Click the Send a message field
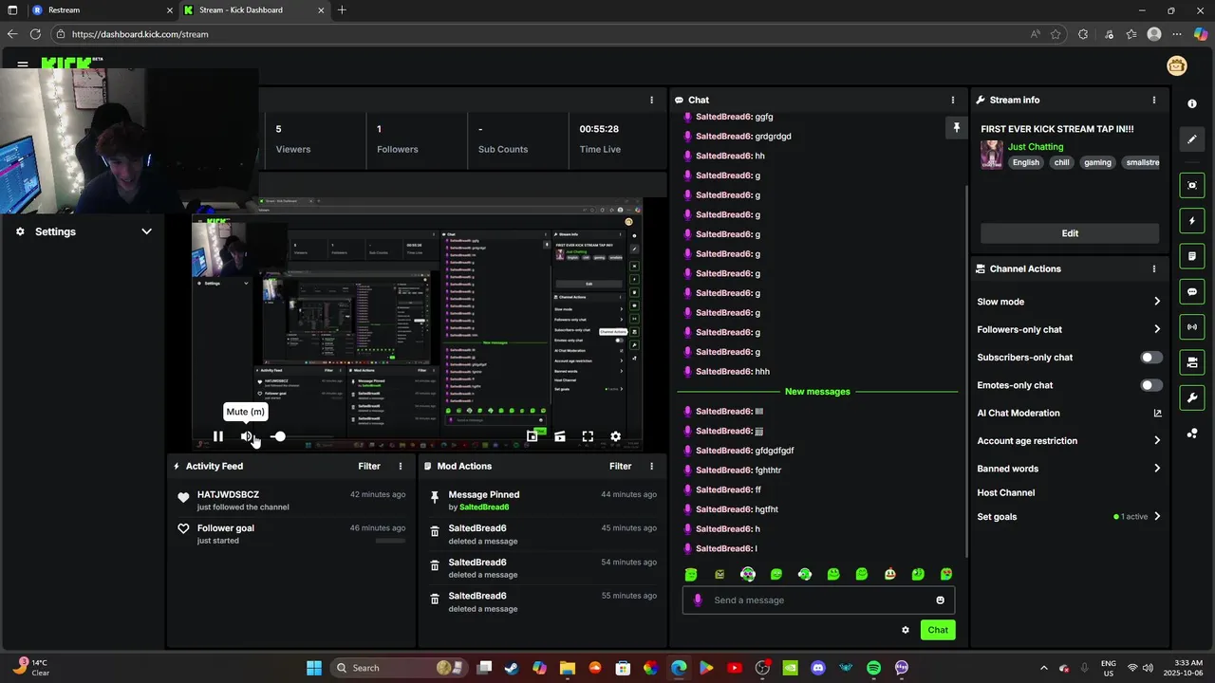Viewport: 1215px width, 683px height. (818, 600)
